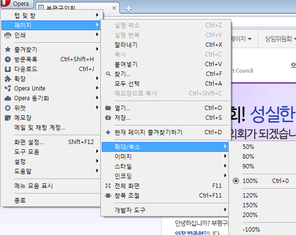The image size is (296, 235).
Task: Click the plus icon for 현재 페이지 즐겨찾기하기
Action: point(108,132)
